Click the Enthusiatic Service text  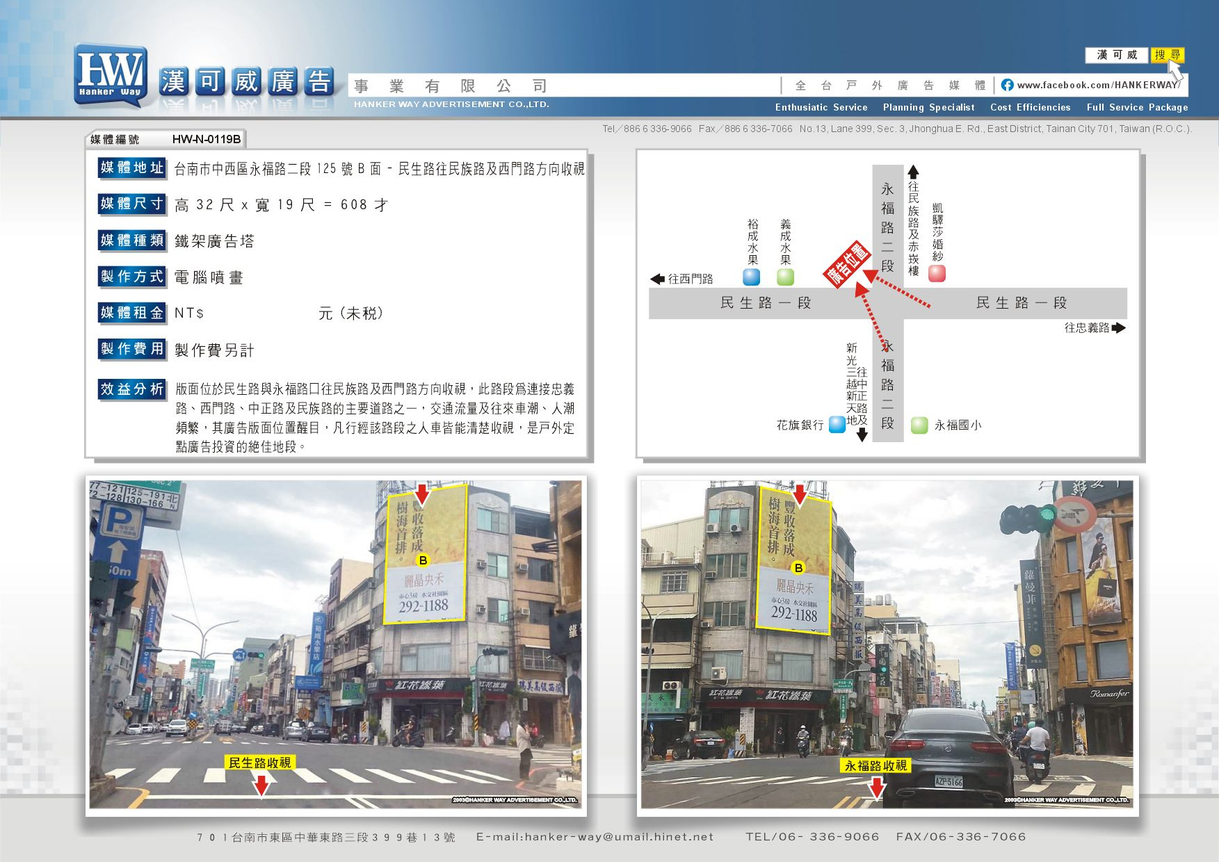point(821,107)
